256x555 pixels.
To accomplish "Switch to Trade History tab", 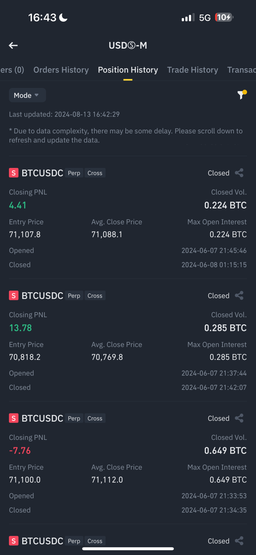I will coord(192,70).
